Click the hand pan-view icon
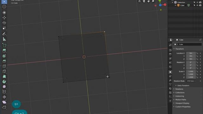 point(148,1)
